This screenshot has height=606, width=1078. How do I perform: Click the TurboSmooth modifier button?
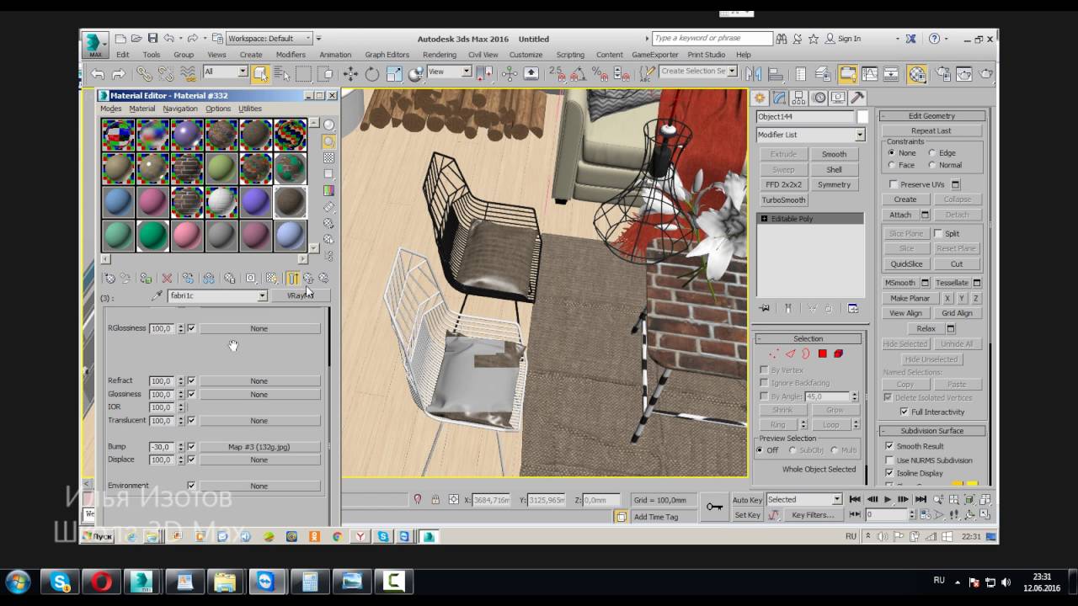[x=783, y=200]
